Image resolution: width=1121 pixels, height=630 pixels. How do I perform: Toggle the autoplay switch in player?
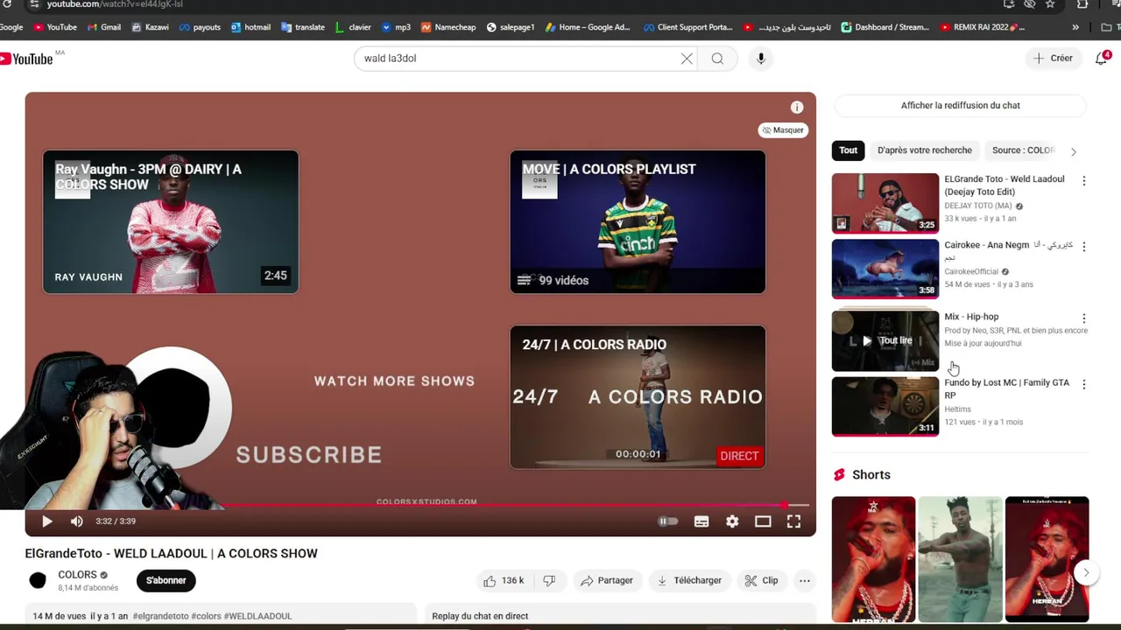point(668,521)
